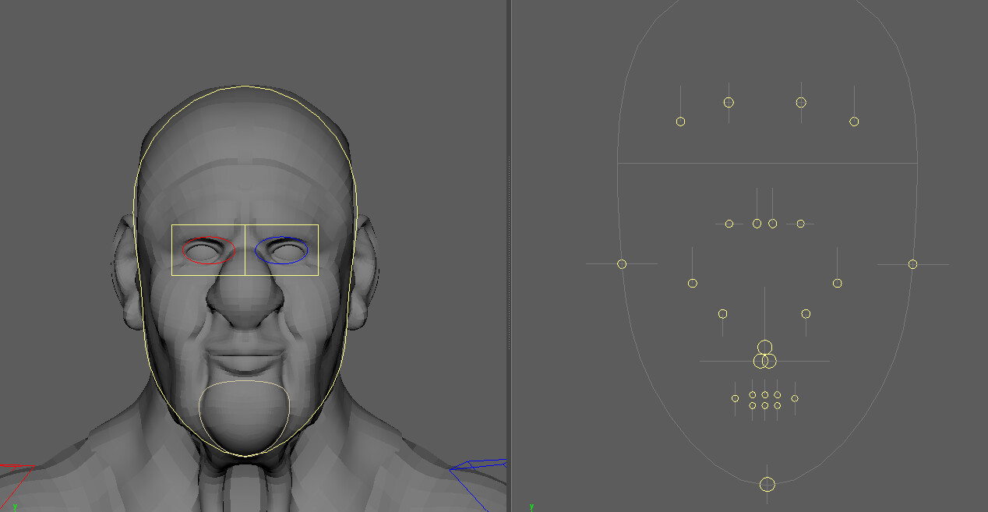The image size is (988, 512).
Task: Select the chin controller circle at the board's bottom
Action: (x=767, y=485)
